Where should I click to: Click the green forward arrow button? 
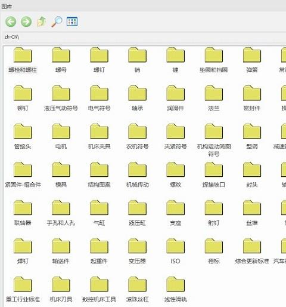click(26, 22)
